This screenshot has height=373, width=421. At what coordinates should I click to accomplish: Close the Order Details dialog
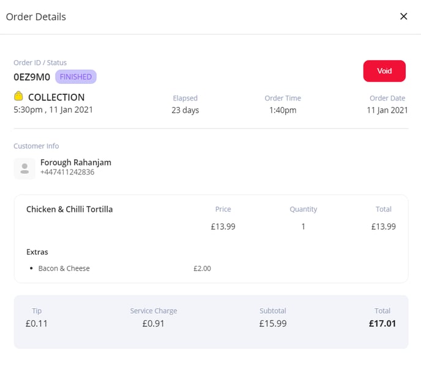403,17
